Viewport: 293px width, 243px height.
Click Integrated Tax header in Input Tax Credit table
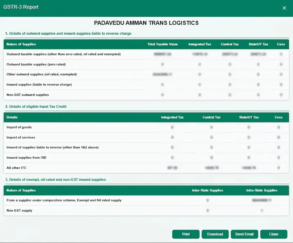(x=172, y=117)
